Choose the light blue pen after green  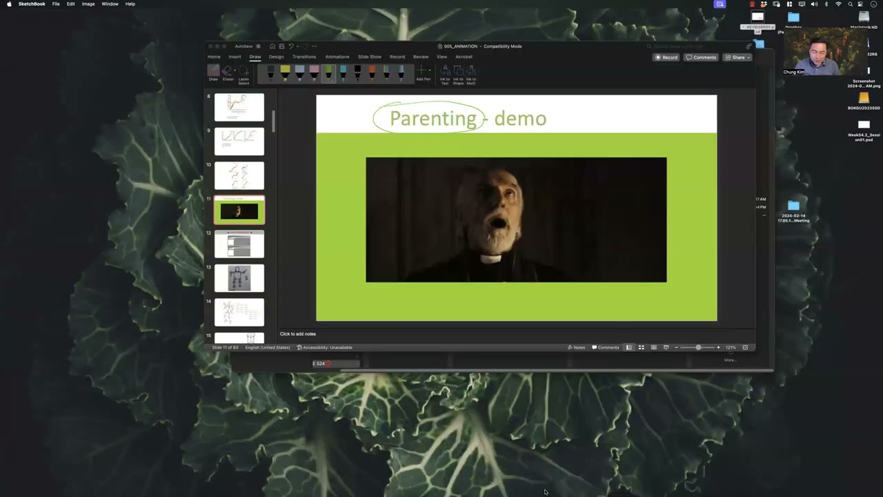coord(343,72)
